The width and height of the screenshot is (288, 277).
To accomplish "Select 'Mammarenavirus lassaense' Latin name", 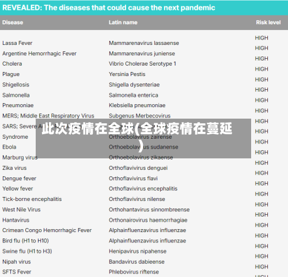I will [144, 43].
